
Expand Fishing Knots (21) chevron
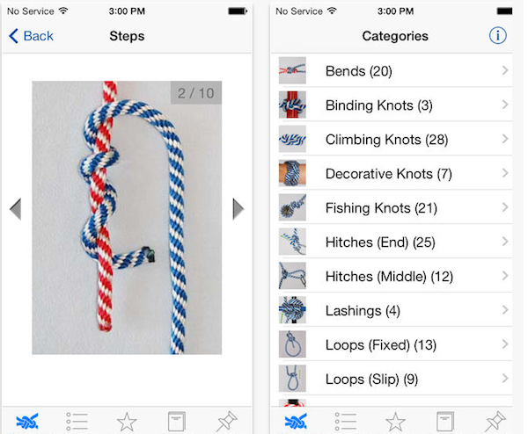[x=505, y=207]
